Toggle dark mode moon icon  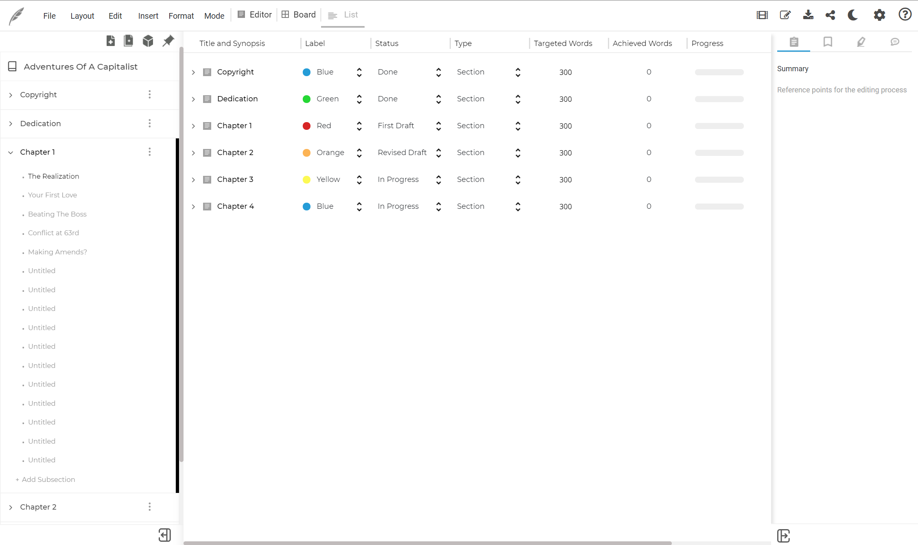pos(853,15)
